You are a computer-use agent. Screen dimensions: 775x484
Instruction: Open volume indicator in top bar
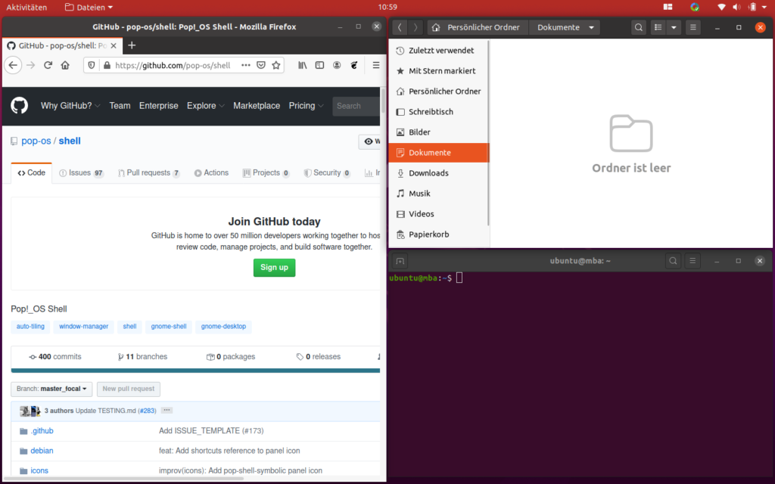(x=736, y=7)
